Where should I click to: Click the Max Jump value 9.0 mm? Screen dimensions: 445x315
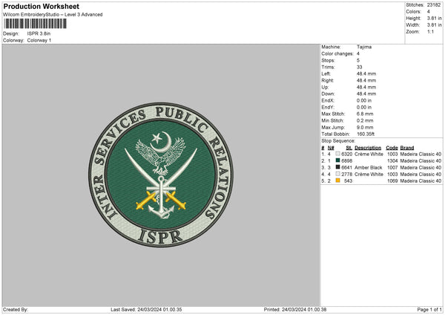point(365,127)
